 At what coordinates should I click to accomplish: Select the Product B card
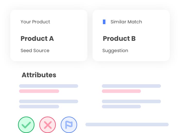click(131, 35)
